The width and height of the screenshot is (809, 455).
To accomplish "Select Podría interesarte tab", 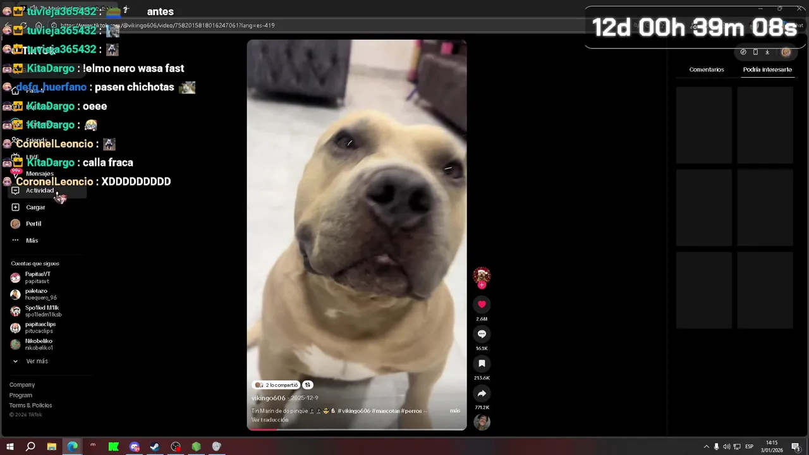I will pos(767,70).
